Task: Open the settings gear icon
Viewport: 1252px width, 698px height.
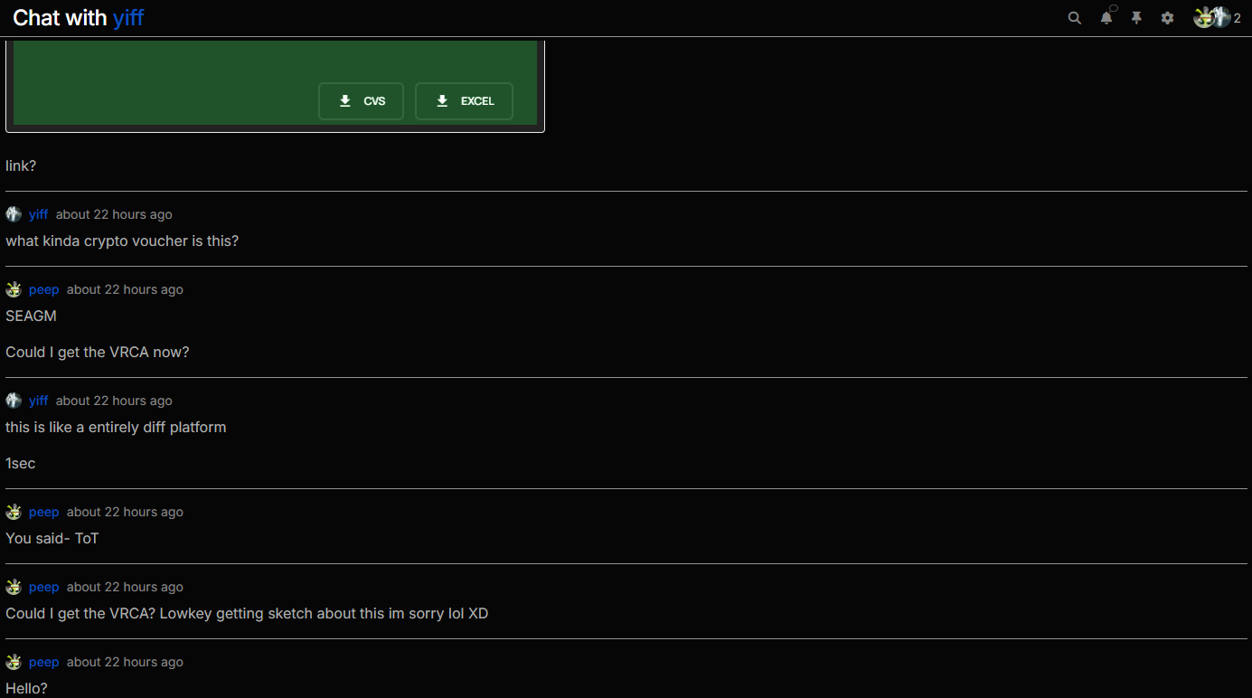Action: [x=1168, y=18]
